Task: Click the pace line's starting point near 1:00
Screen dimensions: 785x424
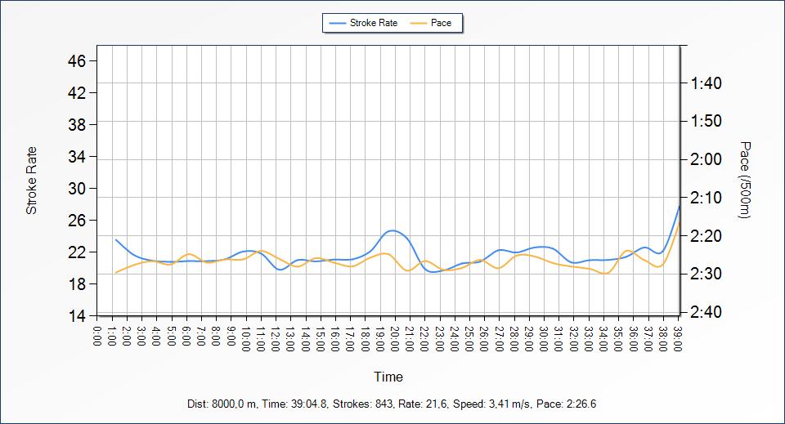Action: tap(115, 273)
